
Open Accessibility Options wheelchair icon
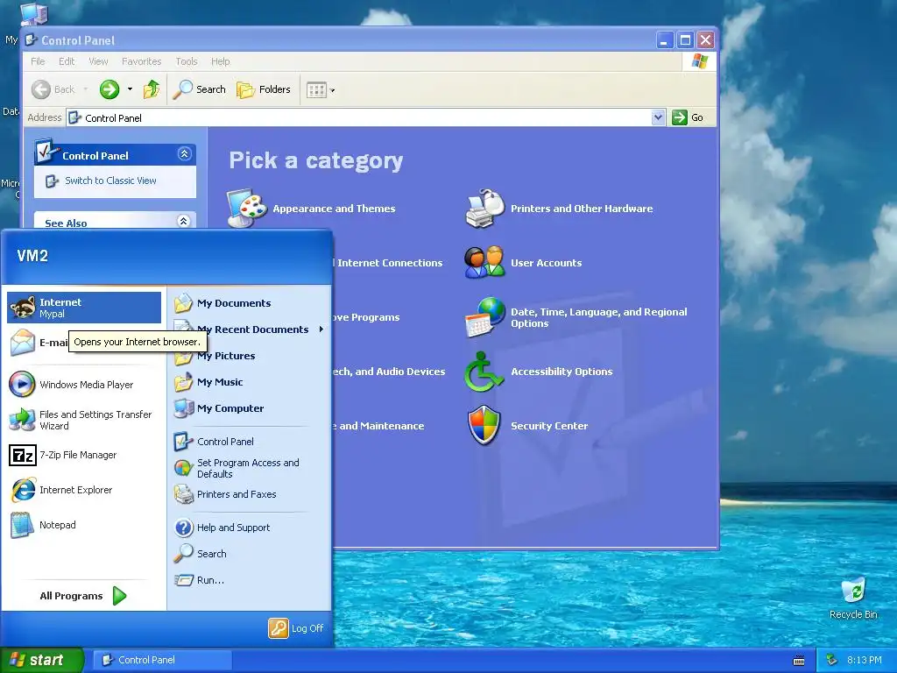(x=484, y=372)
